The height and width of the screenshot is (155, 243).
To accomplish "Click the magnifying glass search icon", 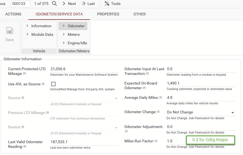I will click(x=54, y=4).
